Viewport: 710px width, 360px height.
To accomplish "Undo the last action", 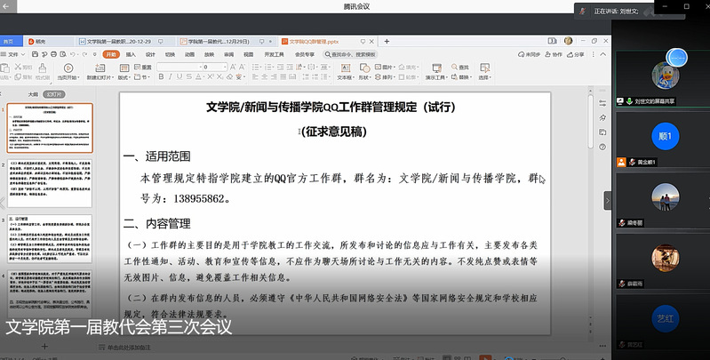I will click(x=73, y=54).
